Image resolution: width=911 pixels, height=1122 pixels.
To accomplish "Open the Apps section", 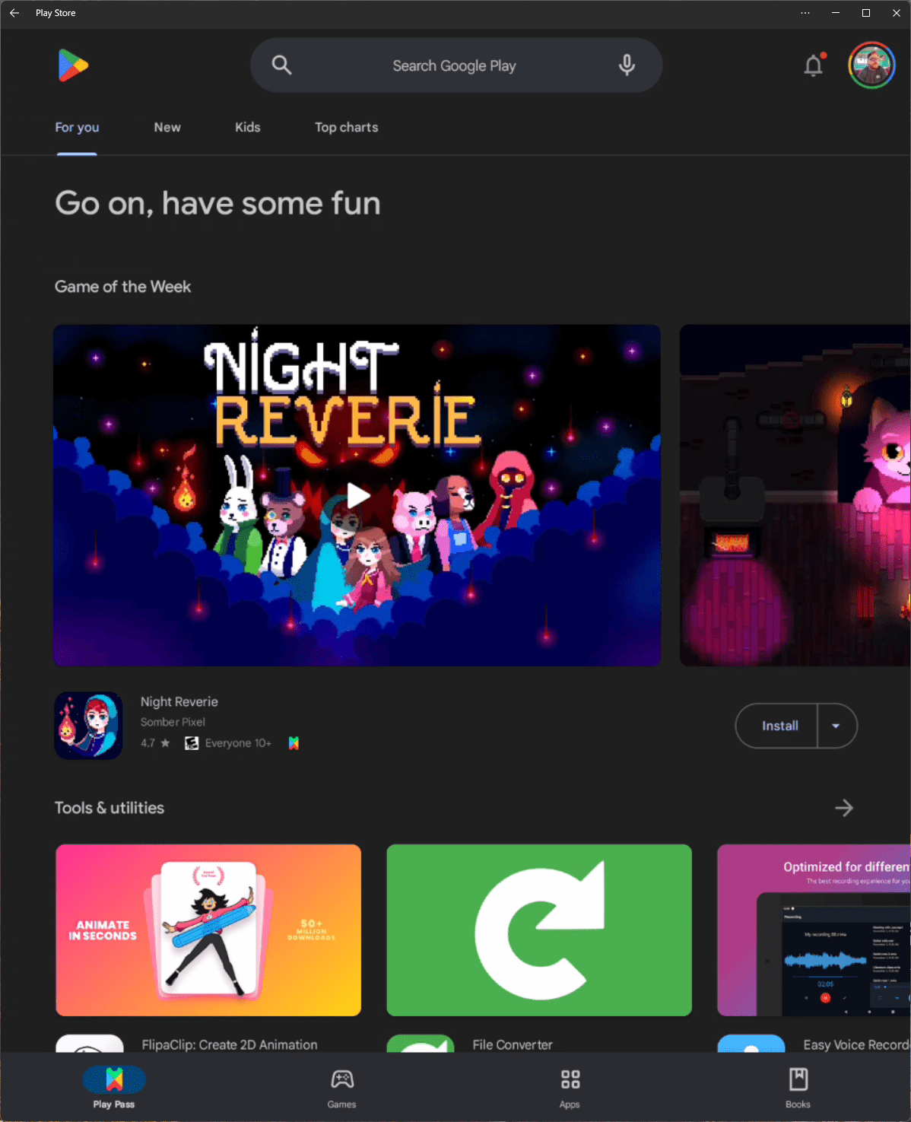I will [570, 1088].
